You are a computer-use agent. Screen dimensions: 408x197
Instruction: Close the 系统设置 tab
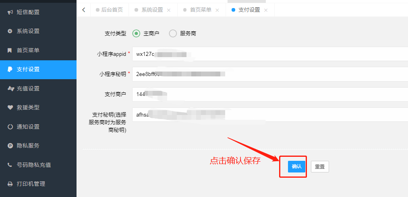169,10
